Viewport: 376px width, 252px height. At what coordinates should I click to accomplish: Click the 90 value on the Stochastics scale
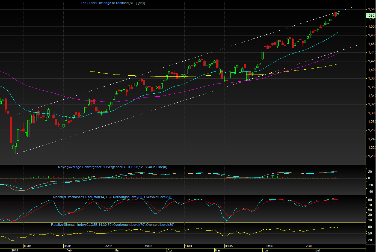click(370, 200)
